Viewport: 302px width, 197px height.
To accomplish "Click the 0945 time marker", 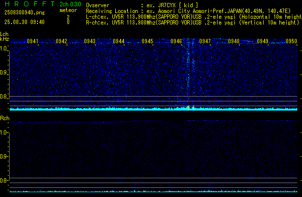I will (147, 41).
